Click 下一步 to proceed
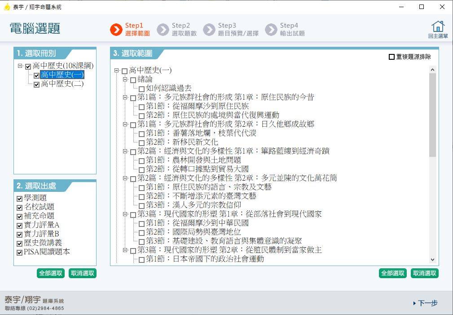This screenshot has width=453, height=315. 425,303
